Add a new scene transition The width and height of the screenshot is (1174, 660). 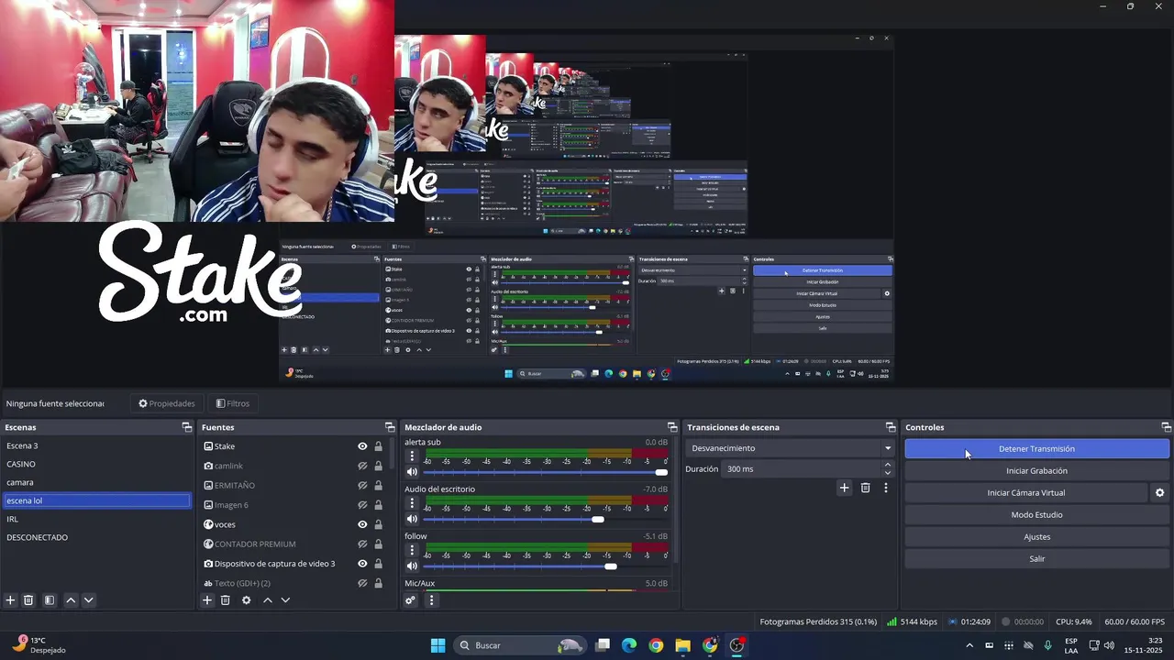(845, 488)
